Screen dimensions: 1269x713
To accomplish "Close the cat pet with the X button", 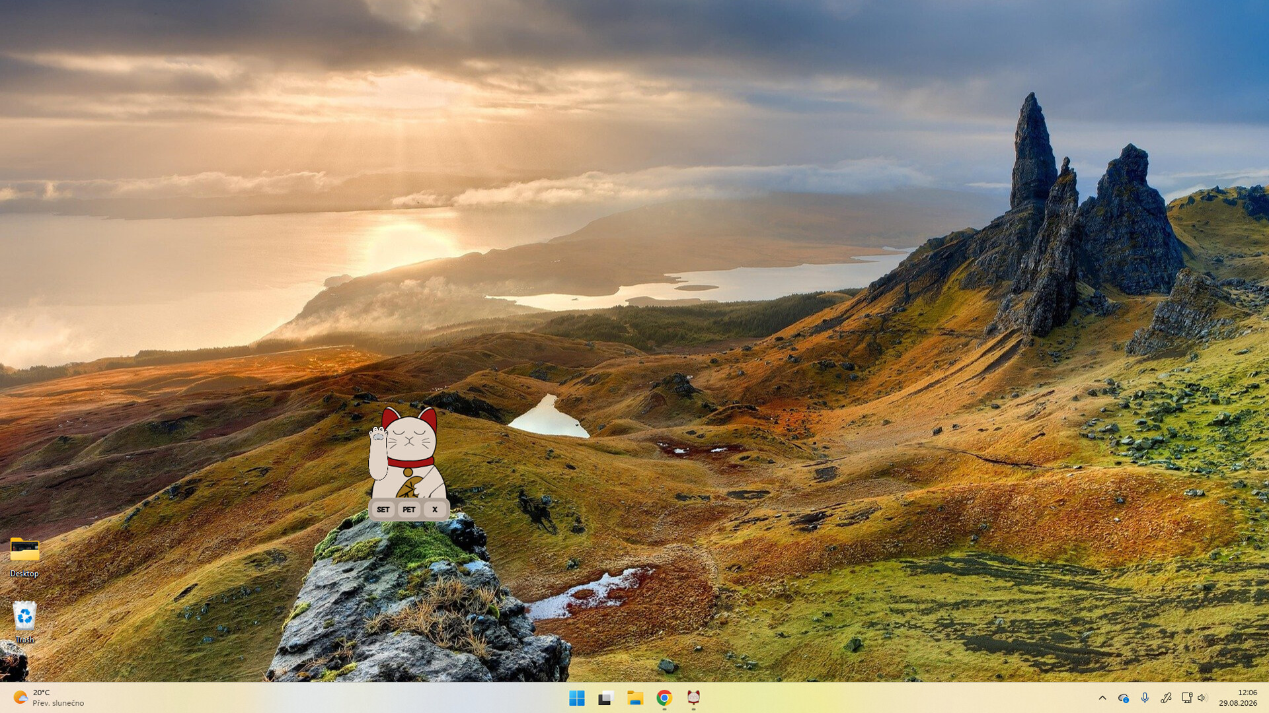I will pos(434,510).
